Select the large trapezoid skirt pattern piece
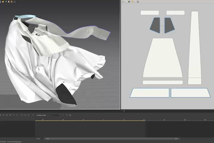Image resolution: width=214 pixels, height=143 pixels. coord(163,58)
